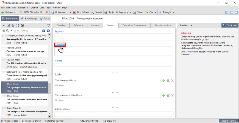Screen dimensions: 239x123
Task: Add link under 'This reference links to'
Action: pos(163,81)
